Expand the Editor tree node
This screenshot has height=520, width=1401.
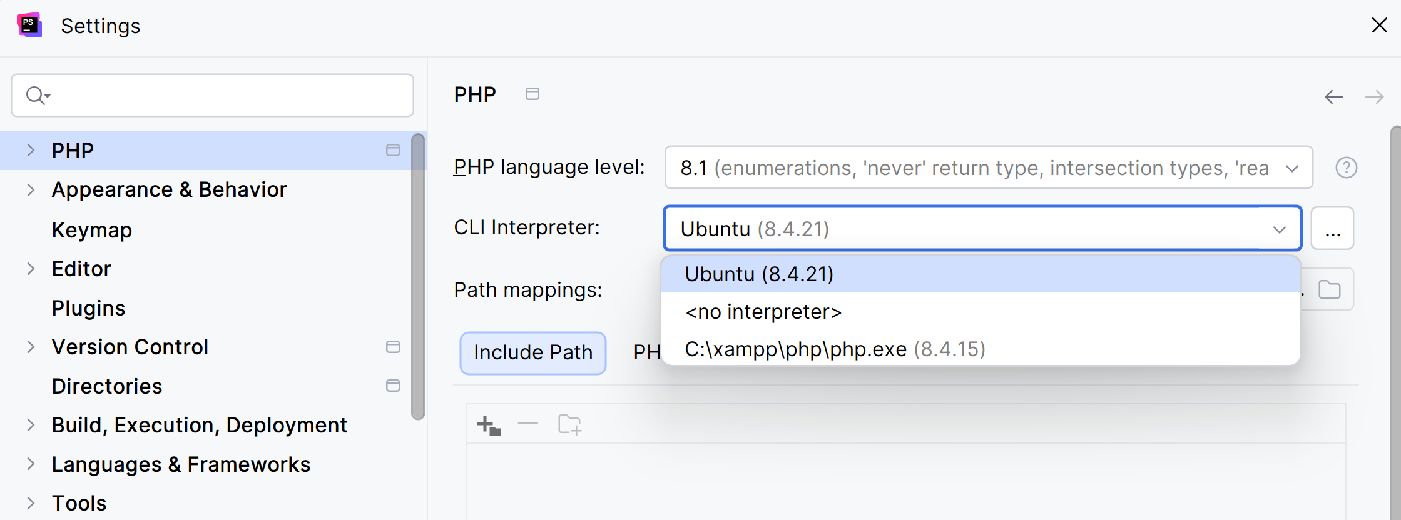tap(31, 269)
